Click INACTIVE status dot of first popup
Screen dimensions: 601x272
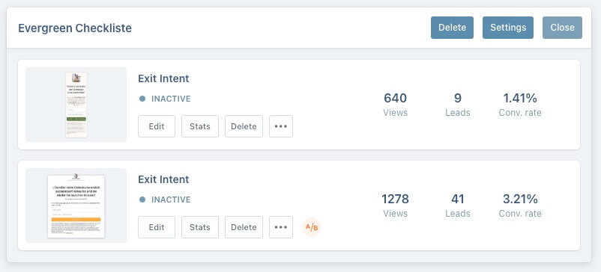142,99
